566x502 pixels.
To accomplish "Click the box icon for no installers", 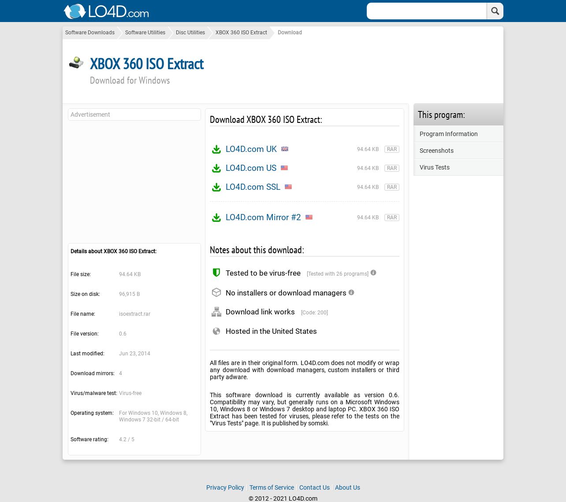I will (216, 292).
